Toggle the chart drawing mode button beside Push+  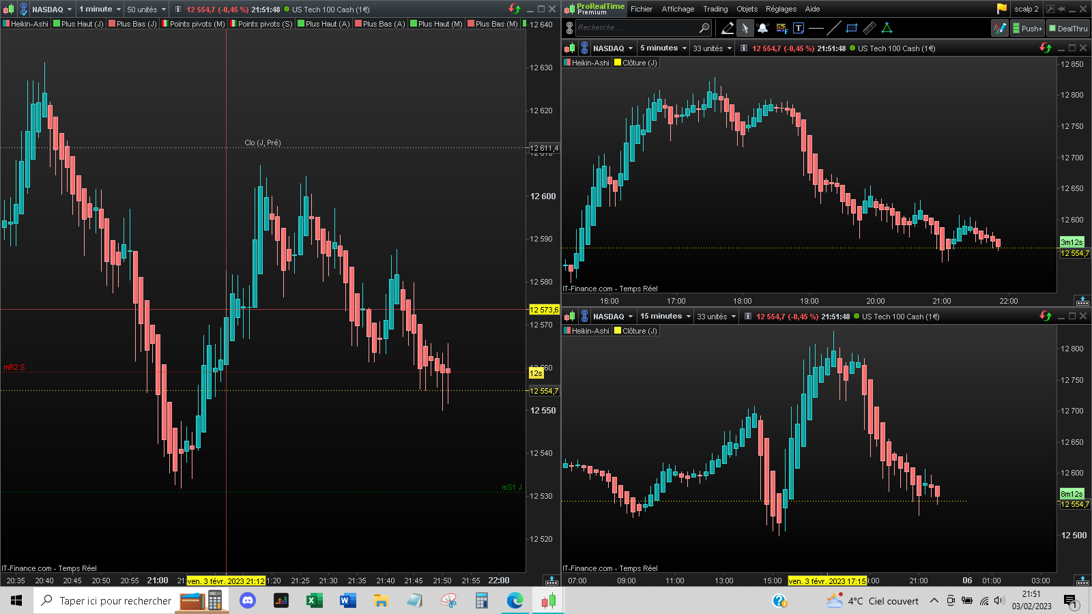(1000, 28)
